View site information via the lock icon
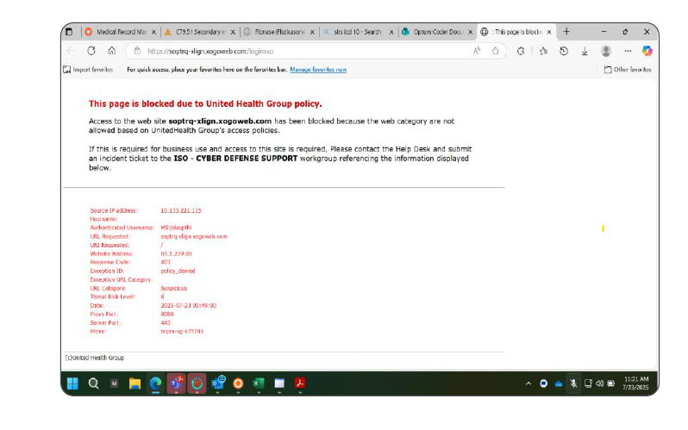Image resolution: width=688 pixels, height=430 pixels. click(x=137, y=51)
